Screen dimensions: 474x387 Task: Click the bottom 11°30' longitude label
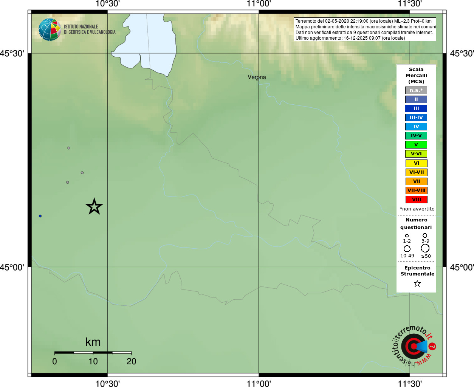pyautogui.click(x=410, y=384)
